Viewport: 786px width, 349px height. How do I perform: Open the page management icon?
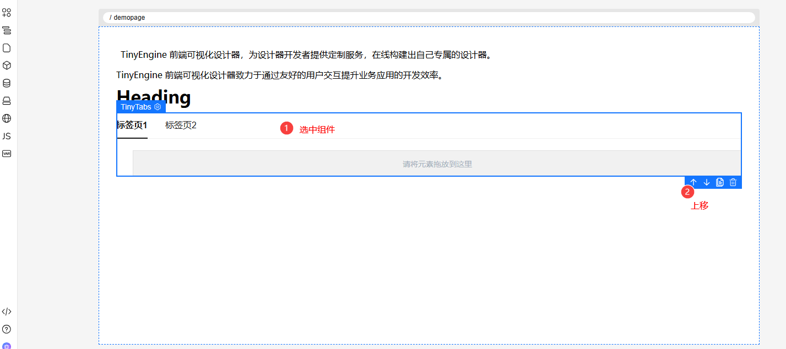(7, 48)
